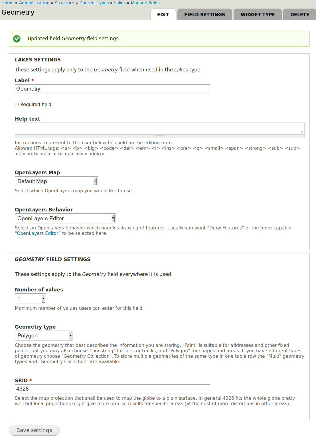
Task: Open the Widget Type tab
Action: click(x=258, y=15)
